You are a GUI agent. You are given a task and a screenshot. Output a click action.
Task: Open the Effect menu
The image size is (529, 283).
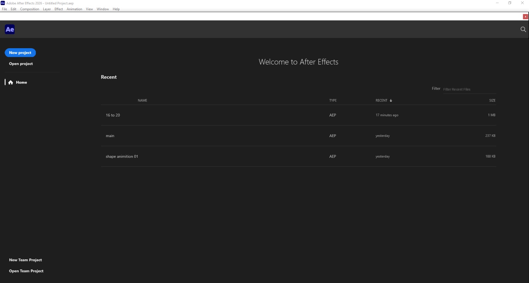click(x=59, y=9)
